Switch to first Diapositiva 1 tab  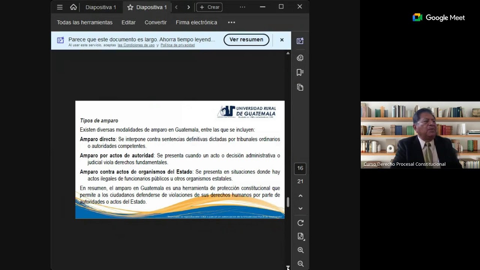[x=100, y=7]
